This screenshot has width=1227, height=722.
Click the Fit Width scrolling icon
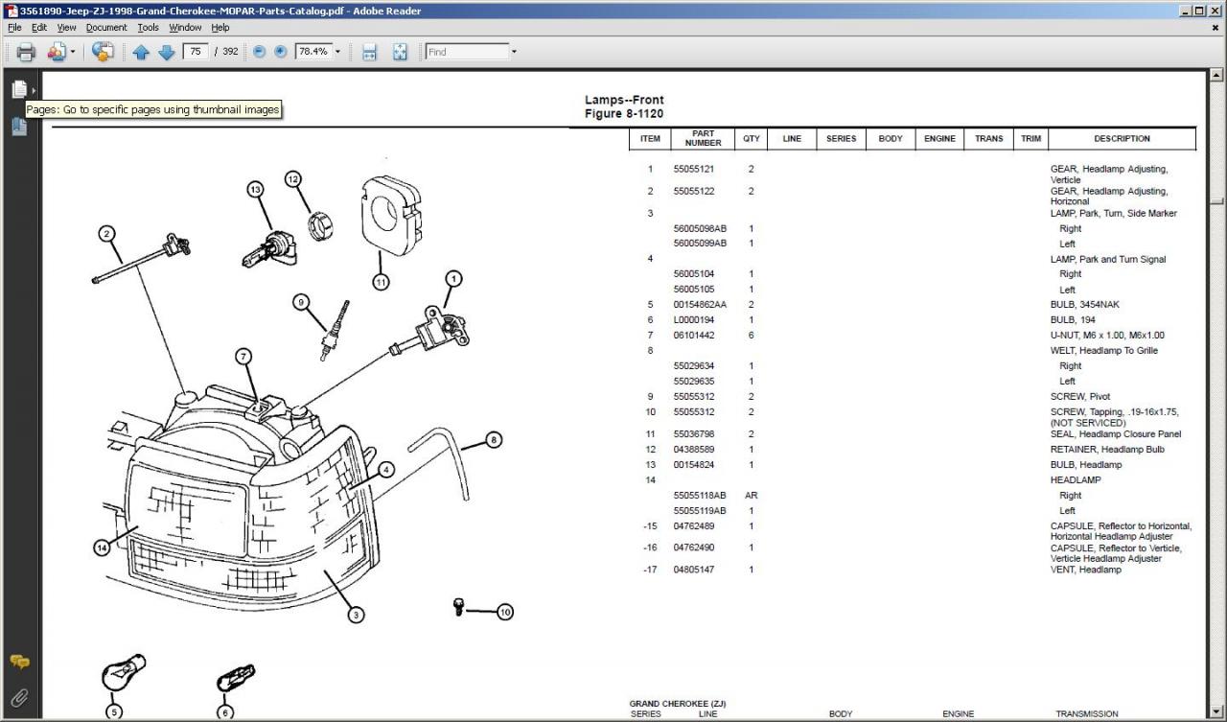(369, 52)
